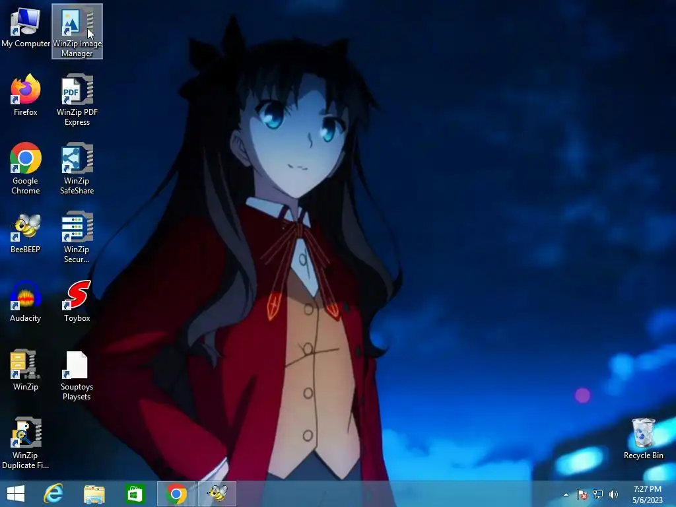The image size is (676, 507).
Task: Select the WinZip SafeShare shortcut
Action: [x=77, y=168]
